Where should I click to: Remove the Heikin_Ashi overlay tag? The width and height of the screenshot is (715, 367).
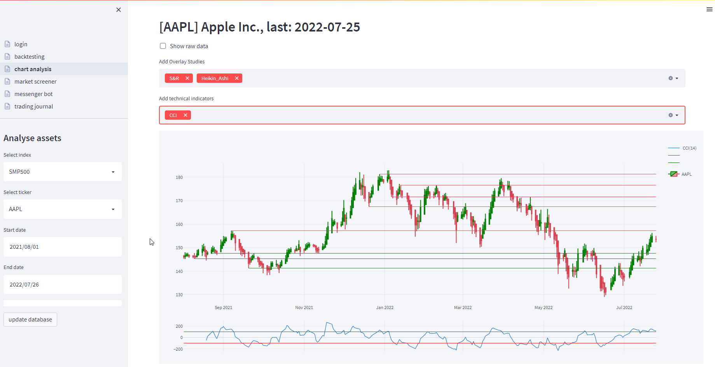coord(237,78)
